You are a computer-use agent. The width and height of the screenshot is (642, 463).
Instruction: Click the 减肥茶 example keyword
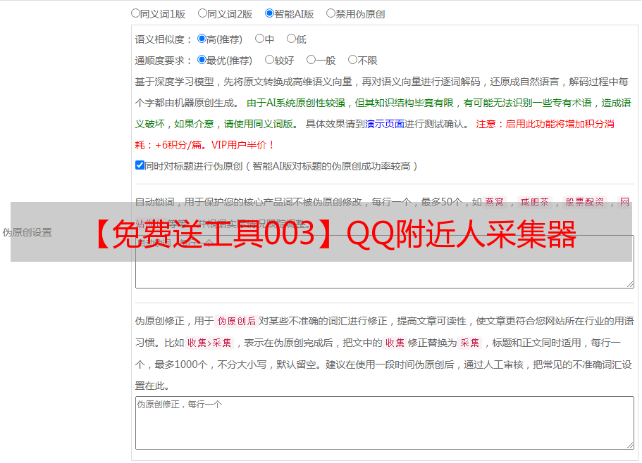[x=534, y=202]
